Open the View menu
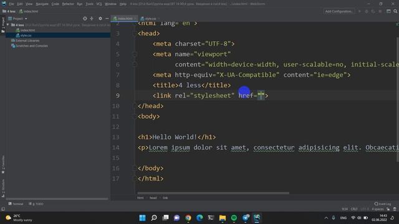The width and height of the screenshot is (399, 224). pos(29,4)
